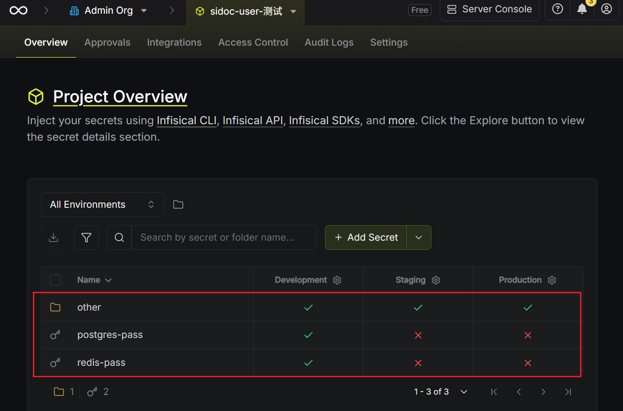This screenshot has width=623, height=411.
Task: Click the Infisical infinity logo
Action: pyautogui.click(x=18, y=11)
